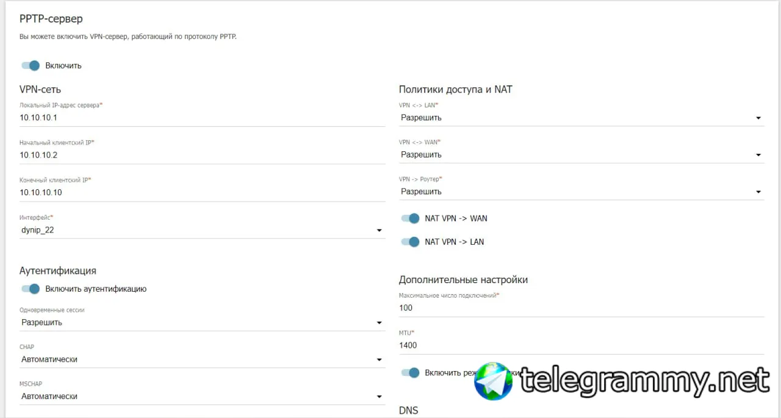Toggle the NAT VPN -> LAN switch
The height and width of the screenshot is (418, 781).
(x=410, y=242)
